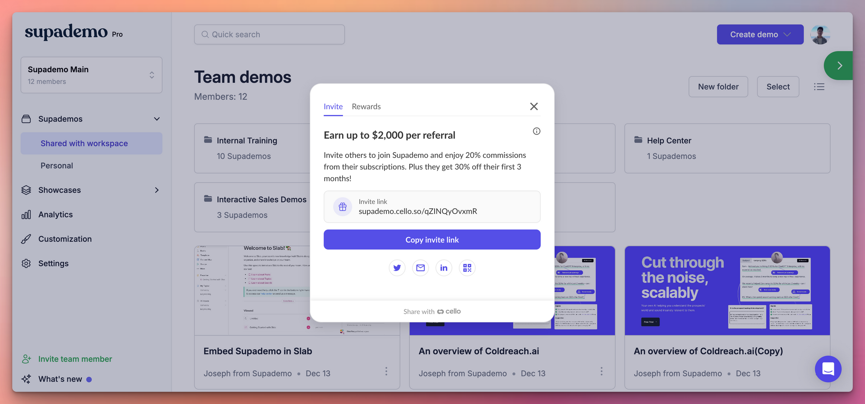Click the Analytics label in sidebar
Image resolution: width=865 pixels, height=404 pixels.
point(55,215)
